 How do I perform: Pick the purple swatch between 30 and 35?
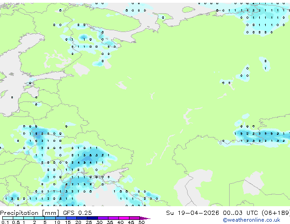point(103,218)
